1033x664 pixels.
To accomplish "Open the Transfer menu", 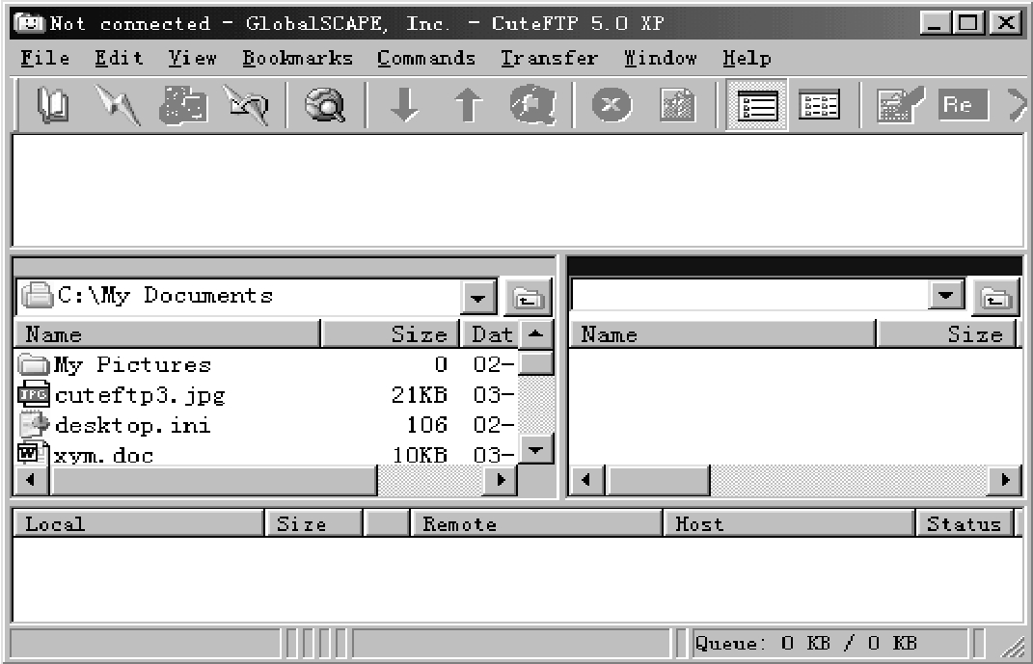I will point(549,59).
